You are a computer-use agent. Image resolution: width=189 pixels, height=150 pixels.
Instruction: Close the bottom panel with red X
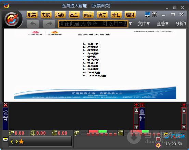click(x=5, y=105)
